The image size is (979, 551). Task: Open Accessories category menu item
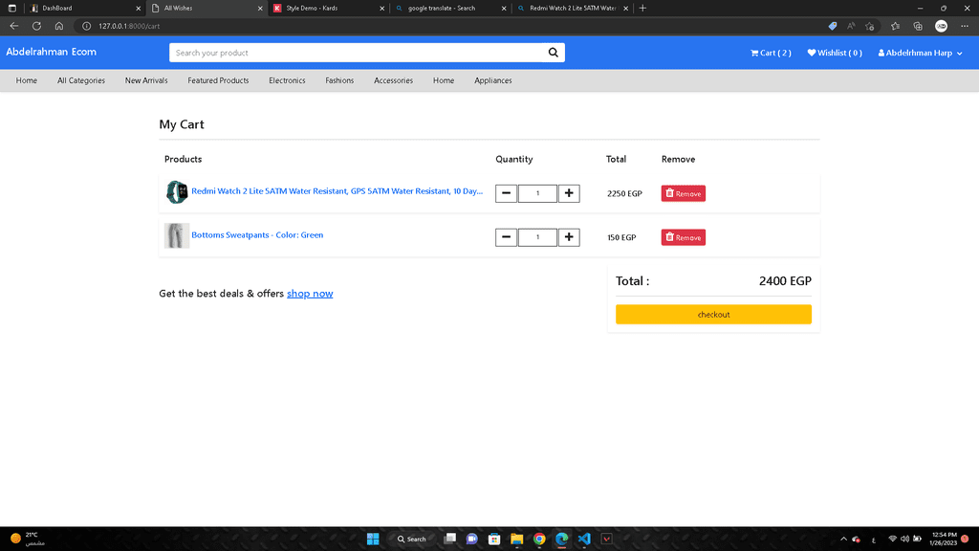click(x=393, y=80)
